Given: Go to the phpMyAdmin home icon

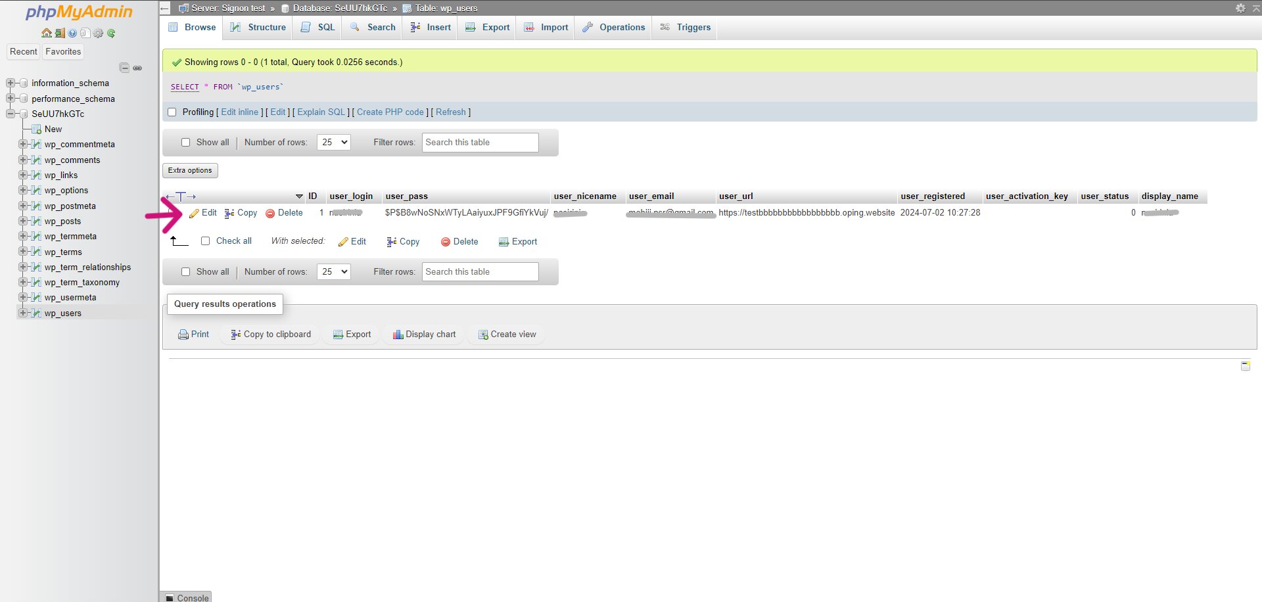Looking at the screenshot, I should tap(46, 33).
